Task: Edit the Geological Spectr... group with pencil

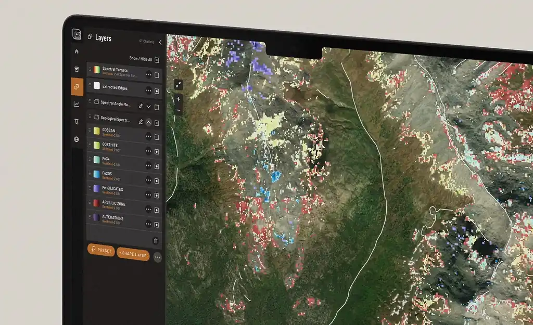Action: tap(141, 122)
